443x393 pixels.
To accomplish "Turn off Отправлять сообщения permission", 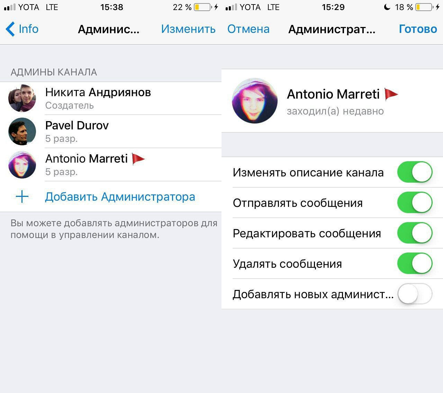I will (x=415, y=202).
